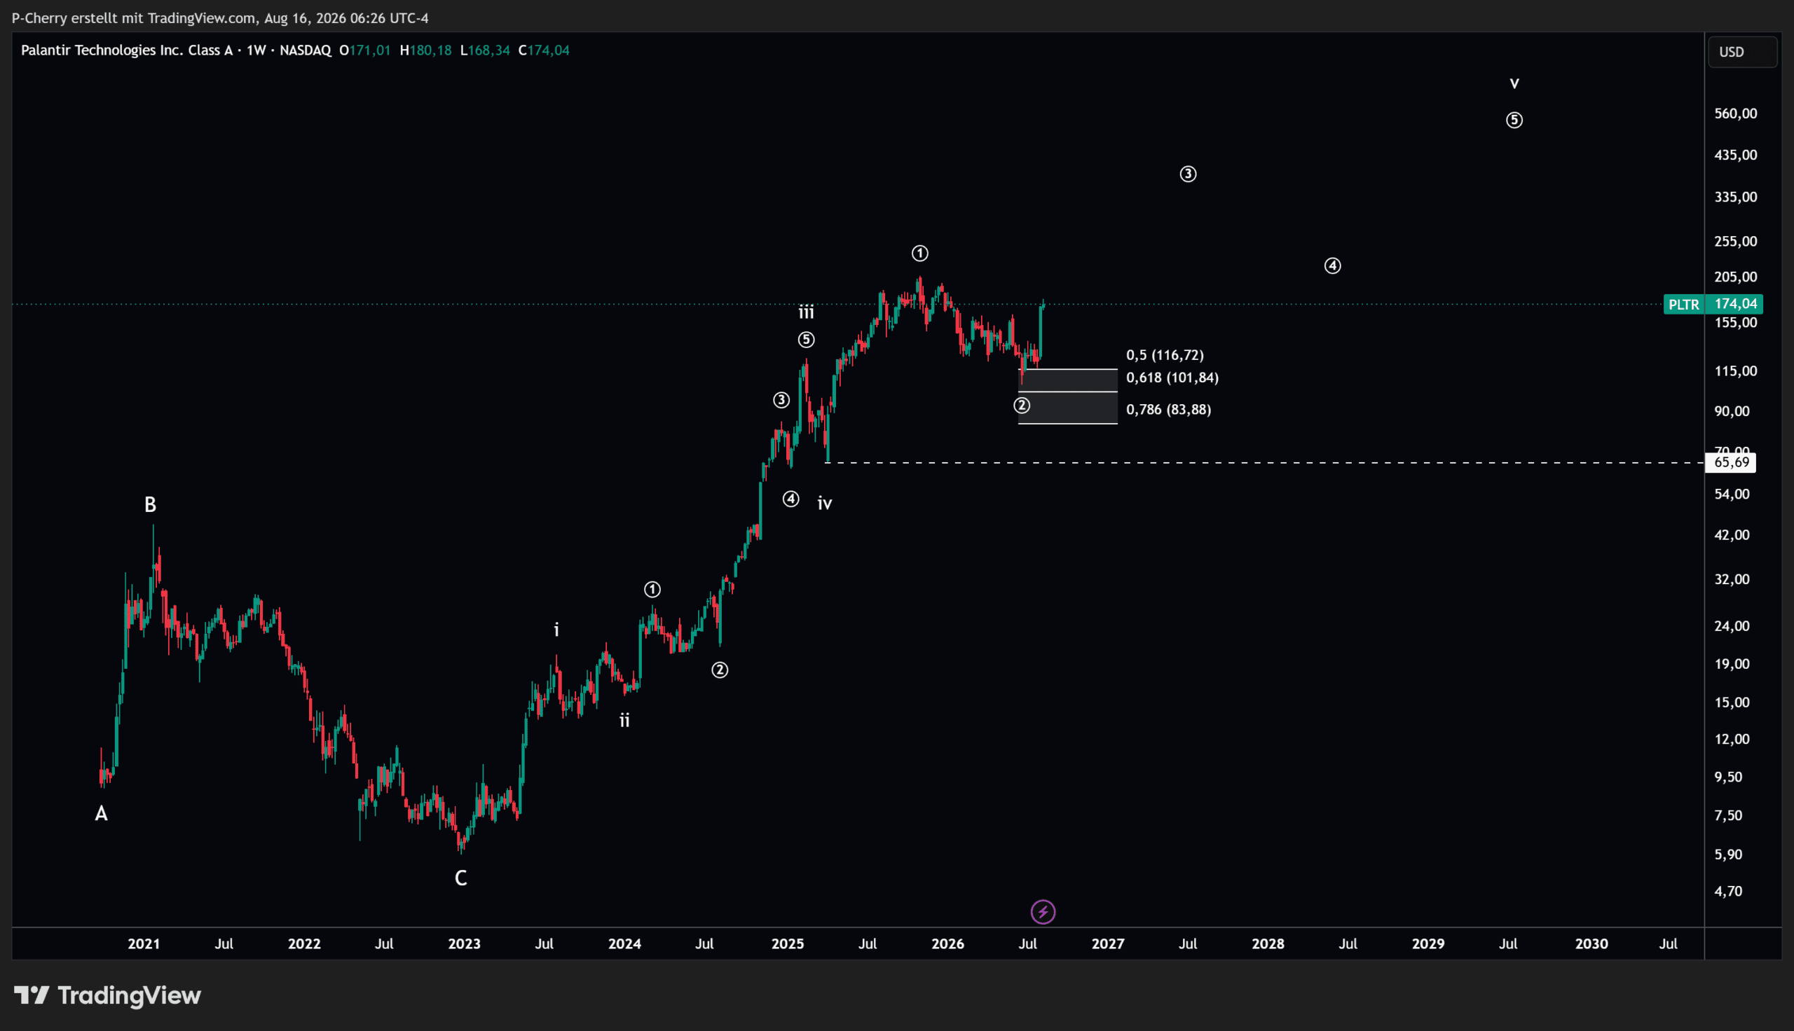The width and height of the screenshot is (1794, 1031).
Task: Click the 255,00 price axis label
Action: point(1735,241)
